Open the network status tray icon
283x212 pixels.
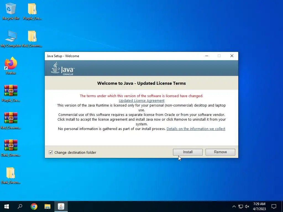pyautogui.click(x=241, y=206)
